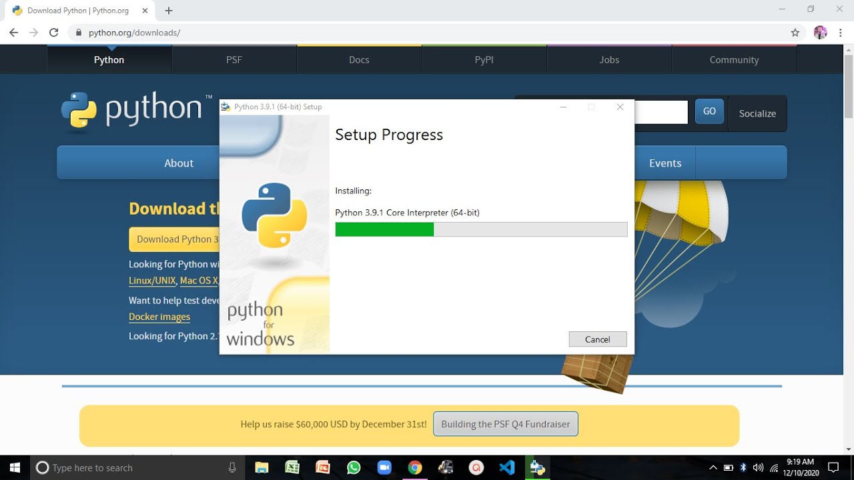Minimize the Python Setup dialog
Viewport: 854px width, 480px height.
pos(564,107)
